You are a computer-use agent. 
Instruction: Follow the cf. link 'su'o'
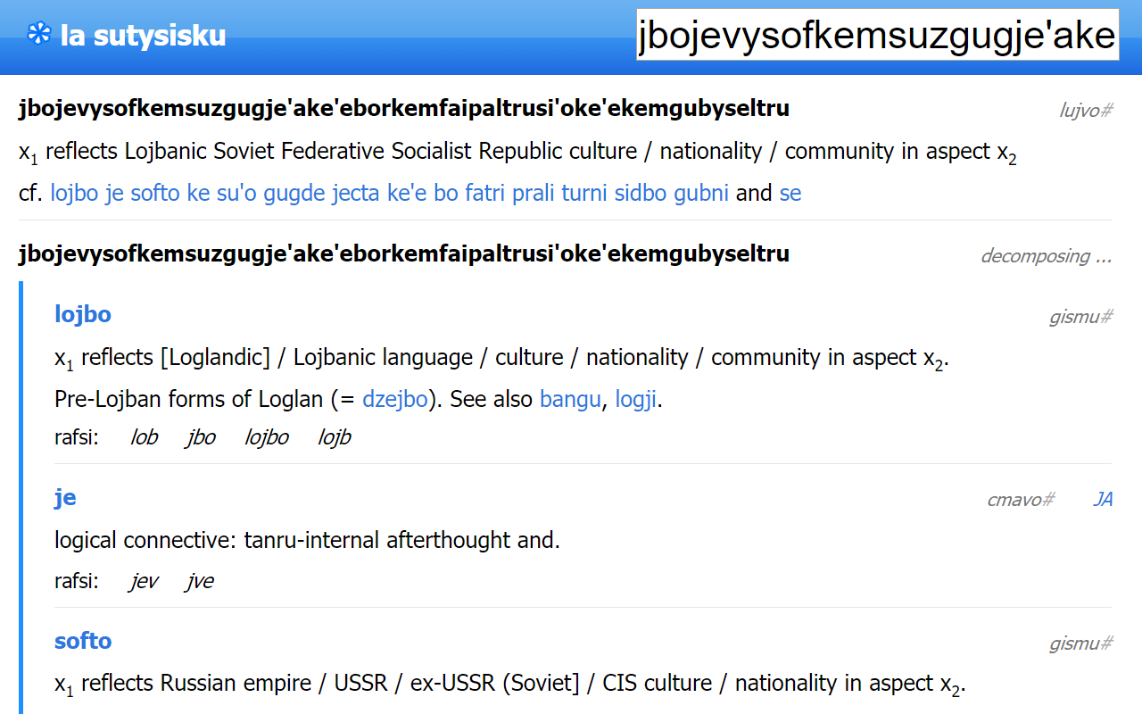(x=236, y=193)
